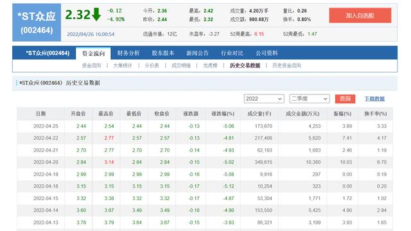Open the 财务分析 tab

128,53
